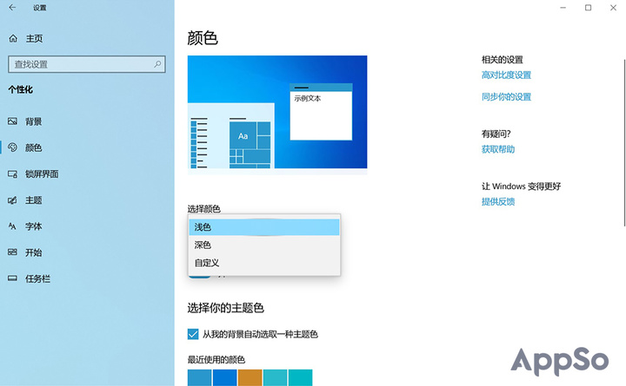Choose 浅色 in the color dropdown
The image size is (626, 386).
[264, 227]
